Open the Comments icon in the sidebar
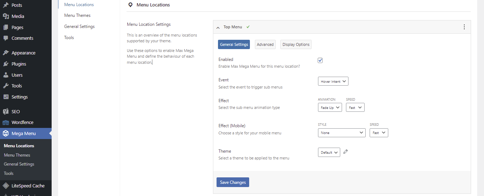This screenshot has height=196, width=484. tap(6, 38)
